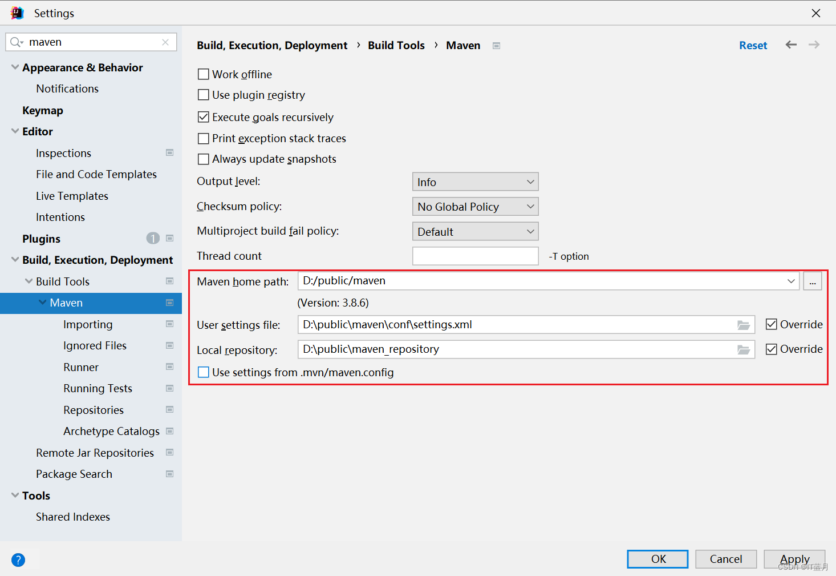Click the forward navigation arrow
The image size is (836, 576).
point(814,45)
